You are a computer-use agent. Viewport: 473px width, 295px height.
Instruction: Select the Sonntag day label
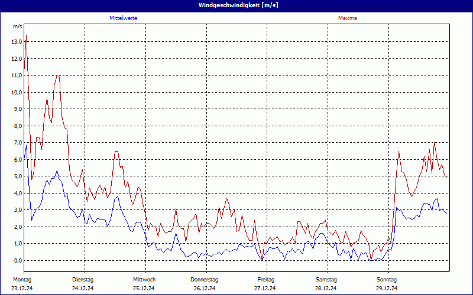(x=387, y=279)
